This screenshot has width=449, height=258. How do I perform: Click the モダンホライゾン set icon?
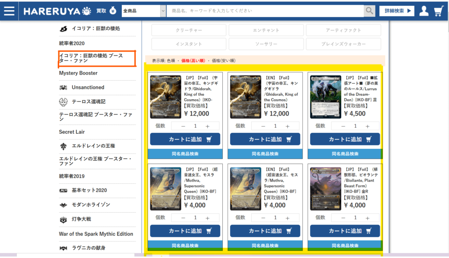pyautogui.click(x=63, y=205)
